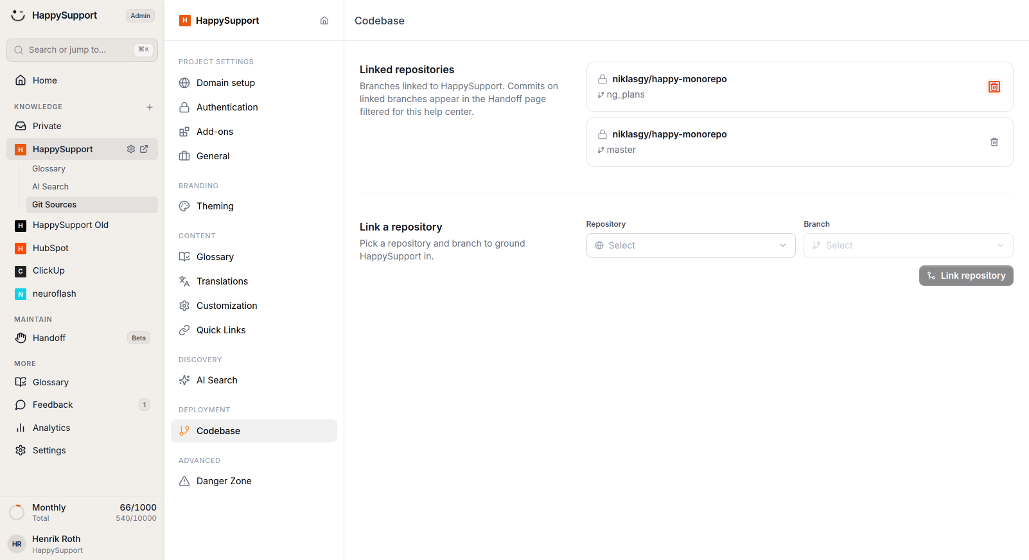Open the neuroflash knowledge base
This screenshot has width=1029, height=560.
click(82, 294)
